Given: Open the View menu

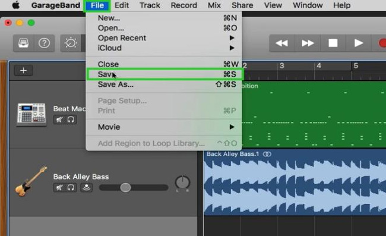Looking at the screenshot, I should coord(273,5).
